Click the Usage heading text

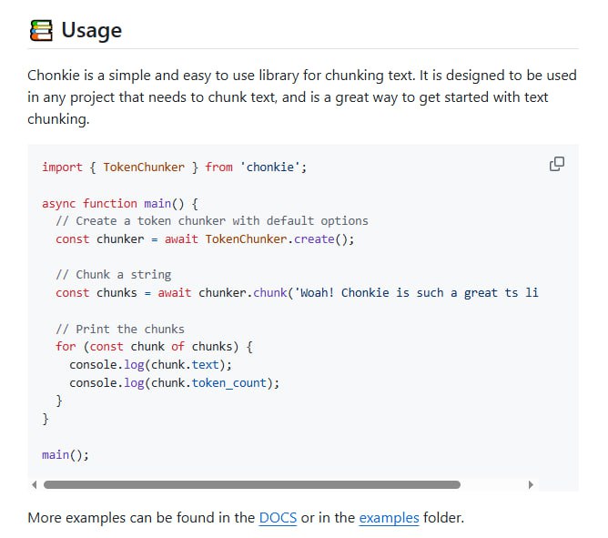pyautogui.click(x=91, y=30)
